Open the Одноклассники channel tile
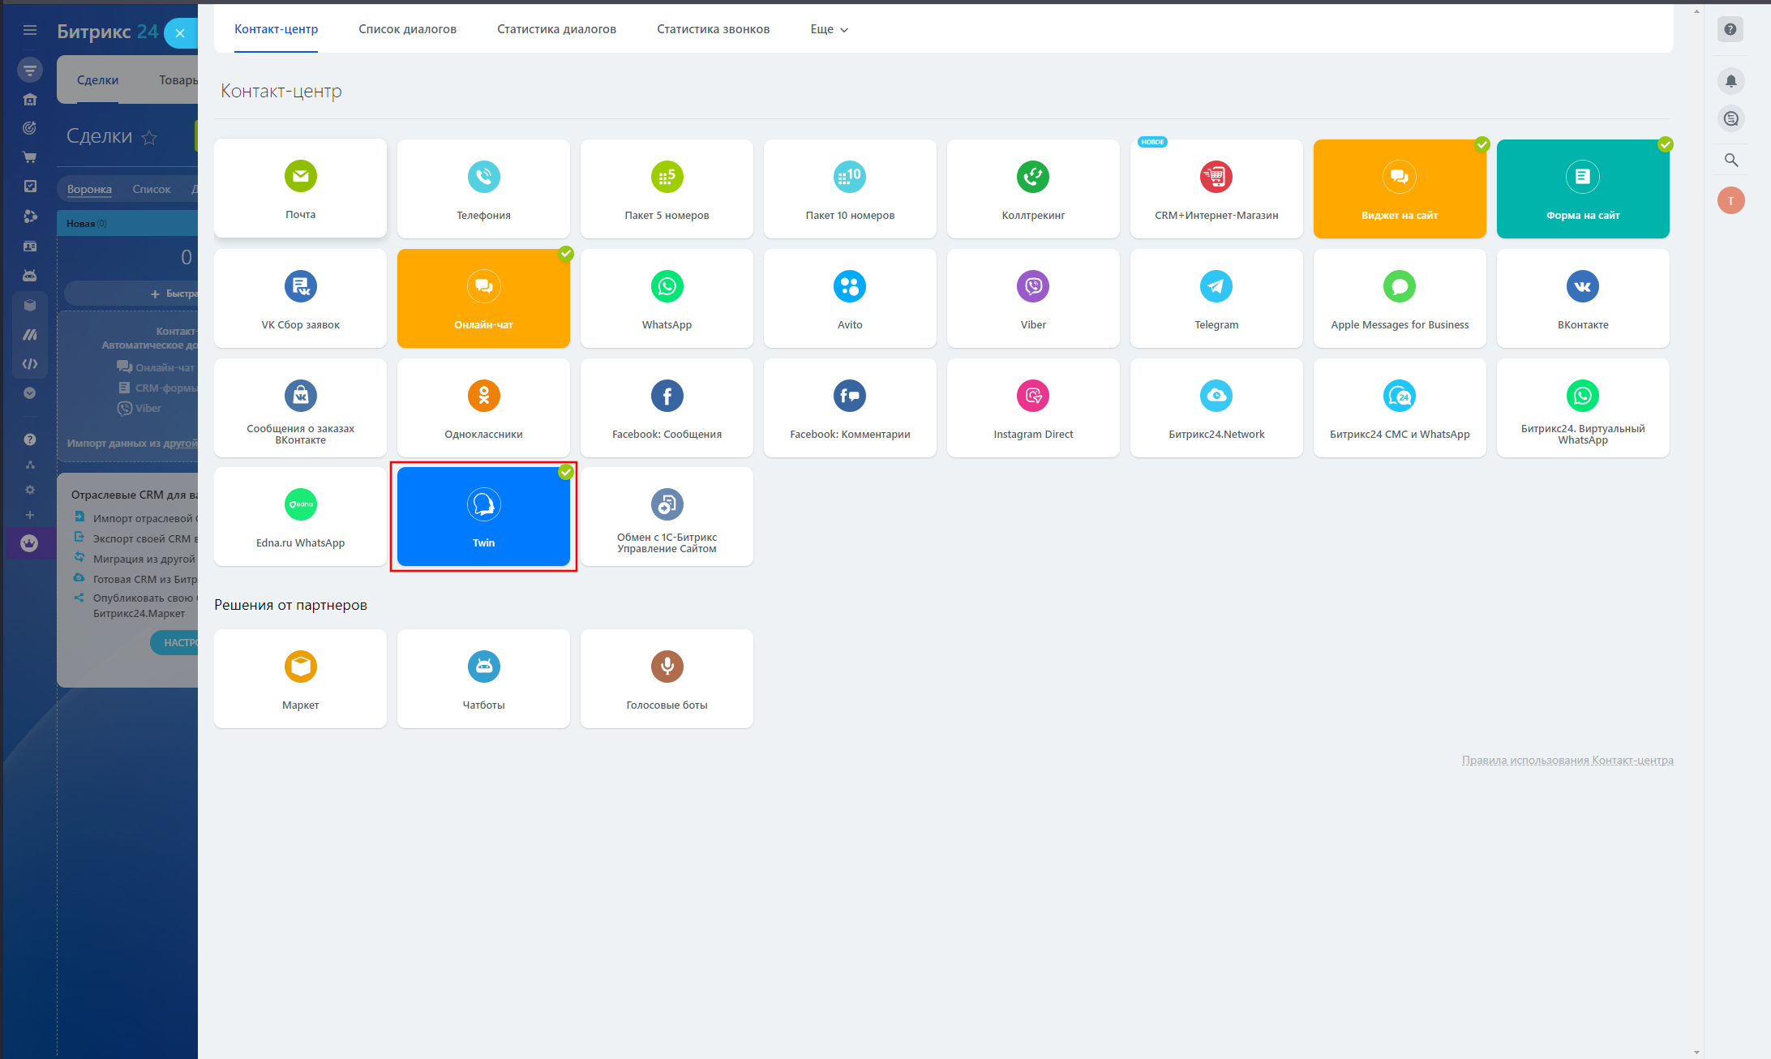 point(483,407)
